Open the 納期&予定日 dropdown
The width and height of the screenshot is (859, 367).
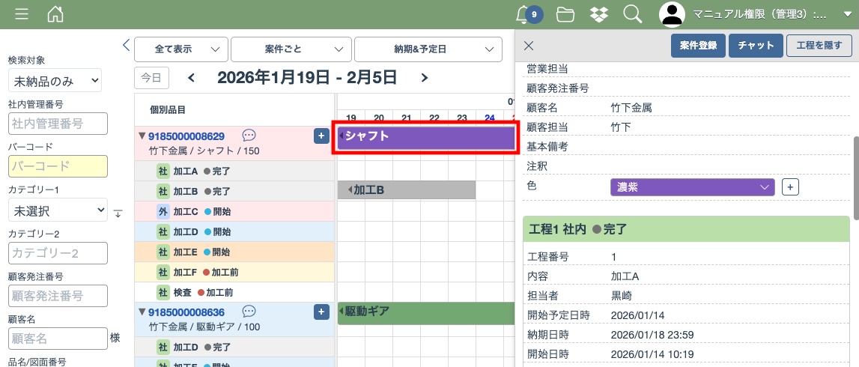(428, 49)
